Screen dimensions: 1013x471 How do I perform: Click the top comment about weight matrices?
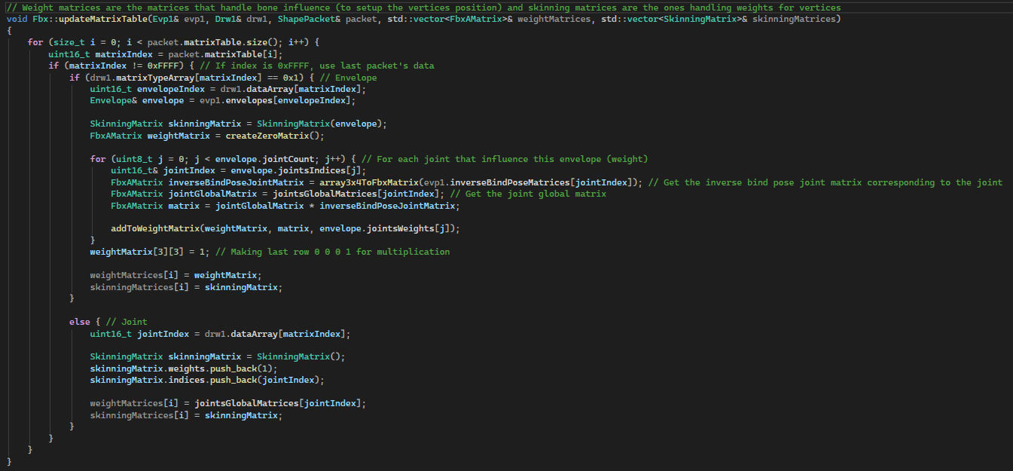tap(423, 8)
